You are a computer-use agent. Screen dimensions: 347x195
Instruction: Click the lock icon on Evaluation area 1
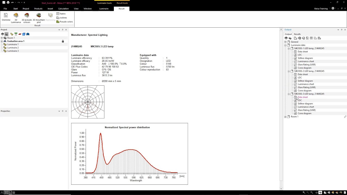tap(63, 41)
